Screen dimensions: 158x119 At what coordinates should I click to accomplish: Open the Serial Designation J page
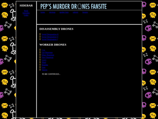tap(50, 39)
